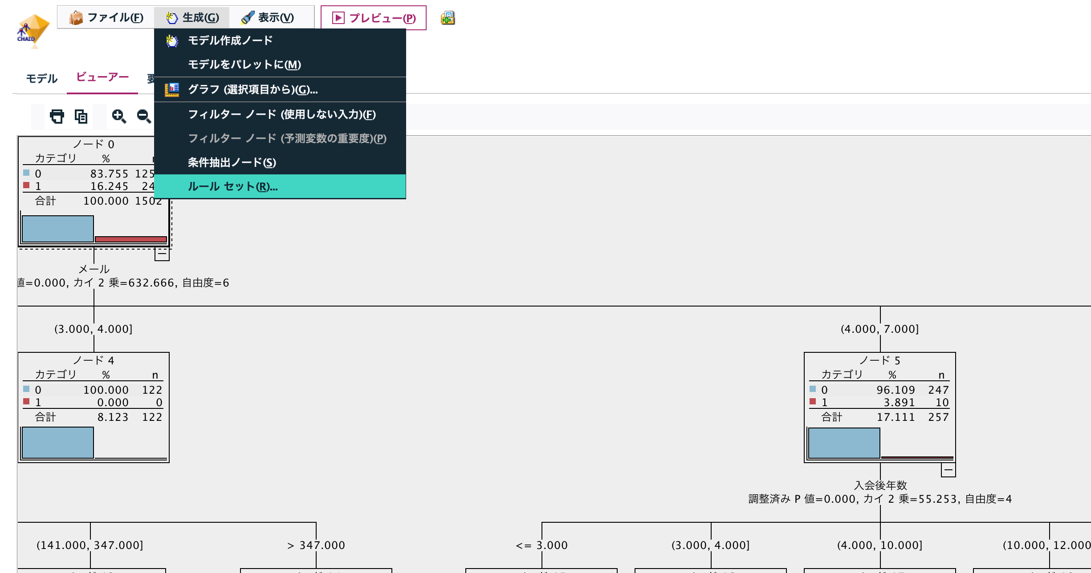Image resolution: width=1091 pixels, height=573 pixels.
Task: Click the add to project icon near プレビュー
Action: coord(448,18)
